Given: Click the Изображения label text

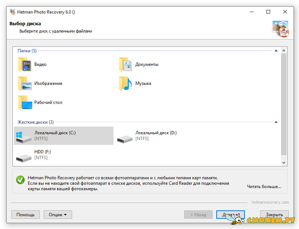Looking at the screenshot, I should coord(48,83).
